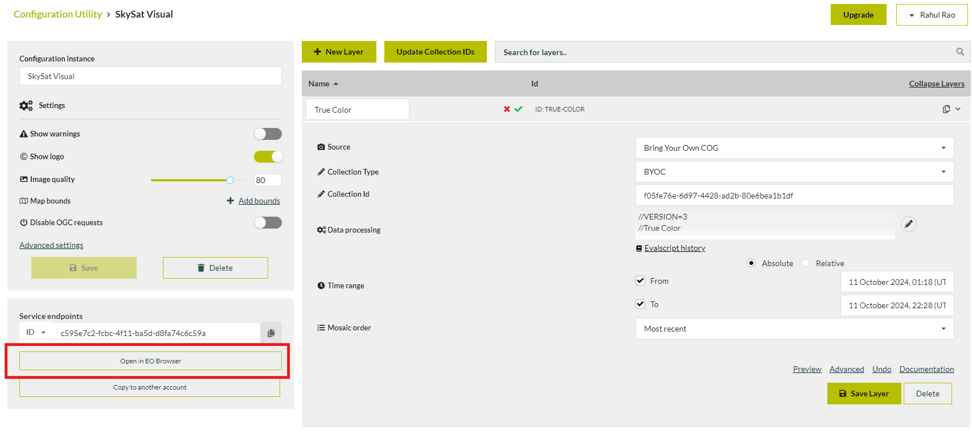Go to Configuration Utility breadcrumb
The image size is (972, 439).
click(x=58, y=14)
